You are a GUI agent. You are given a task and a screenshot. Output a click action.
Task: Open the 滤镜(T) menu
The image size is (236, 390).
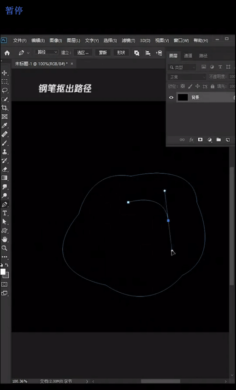click(128, 41)
